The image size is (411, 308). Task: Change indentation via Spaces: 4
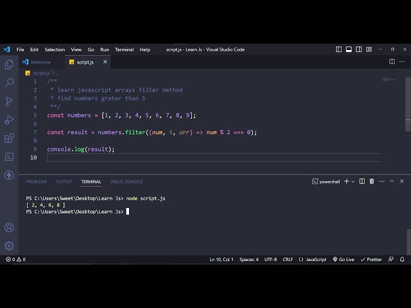249,259
